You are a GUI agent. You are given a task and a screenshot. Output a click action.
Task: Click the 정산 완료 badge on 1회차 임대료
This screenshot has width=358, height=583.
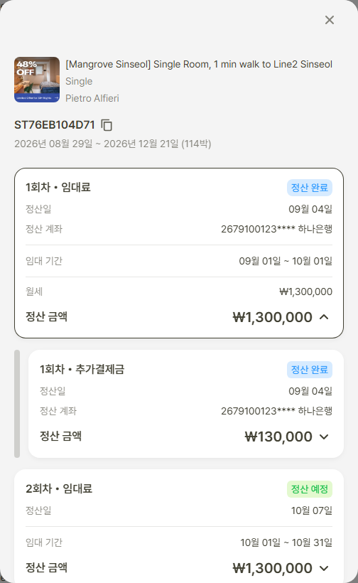pyautogui.click(x=310, y=188)
